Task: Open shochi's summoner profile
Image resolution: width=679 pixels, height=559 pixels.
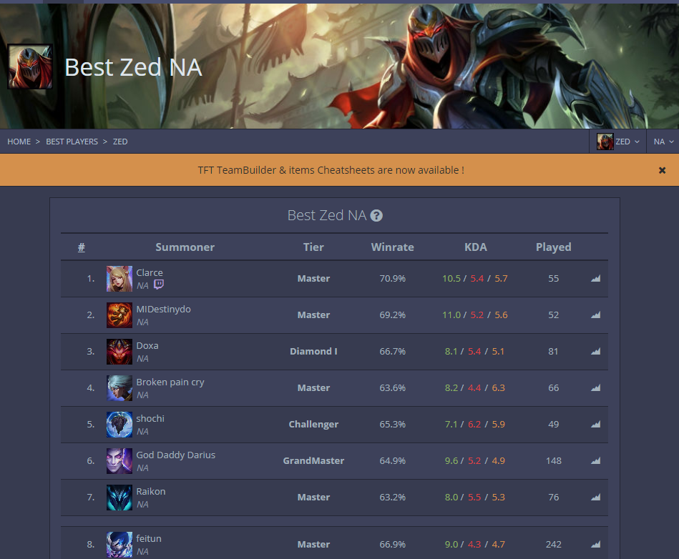Action: [150, 418]
